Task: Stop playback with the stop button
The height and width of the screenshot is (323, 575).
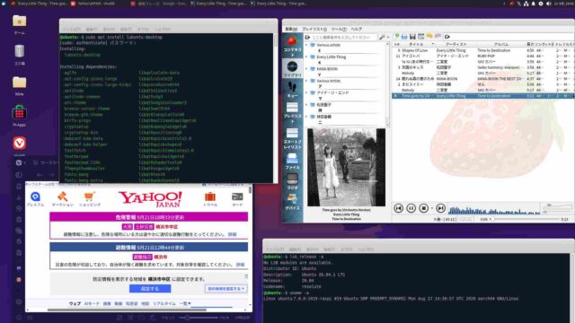Action: point(423,208)
